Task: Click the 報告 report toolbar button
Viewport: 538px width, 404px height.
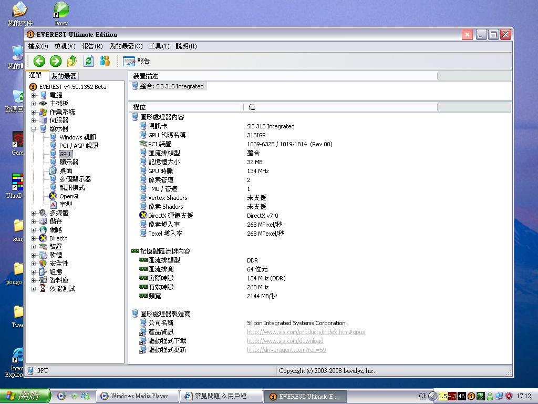Action: click(137, 61)
